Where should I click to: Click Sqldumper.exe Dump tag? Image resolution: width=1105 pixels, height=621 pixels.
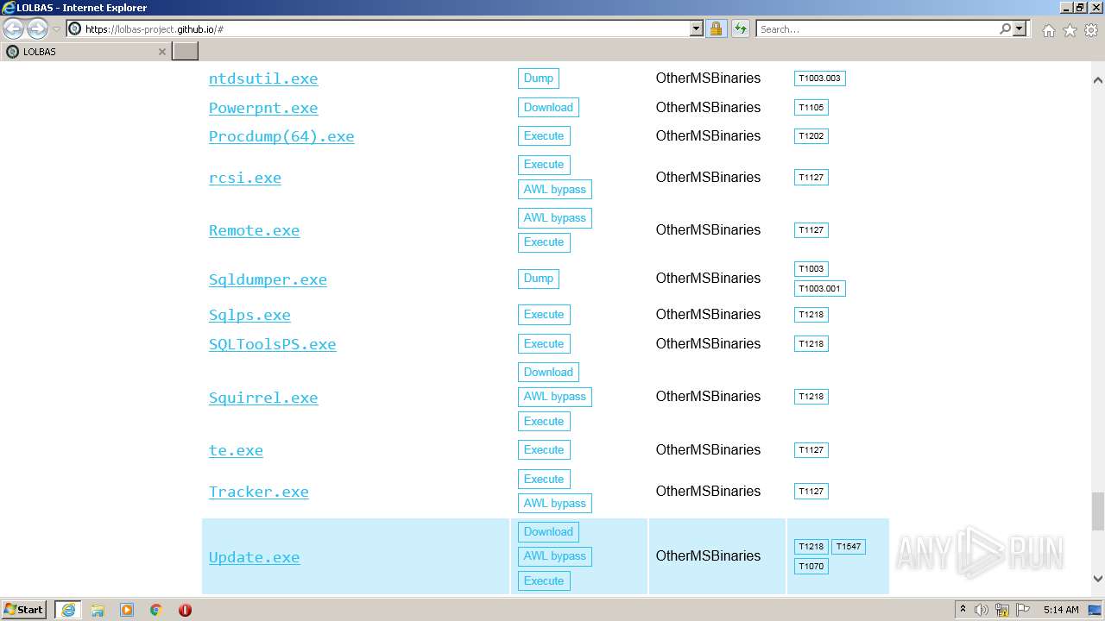coord(539,279)
